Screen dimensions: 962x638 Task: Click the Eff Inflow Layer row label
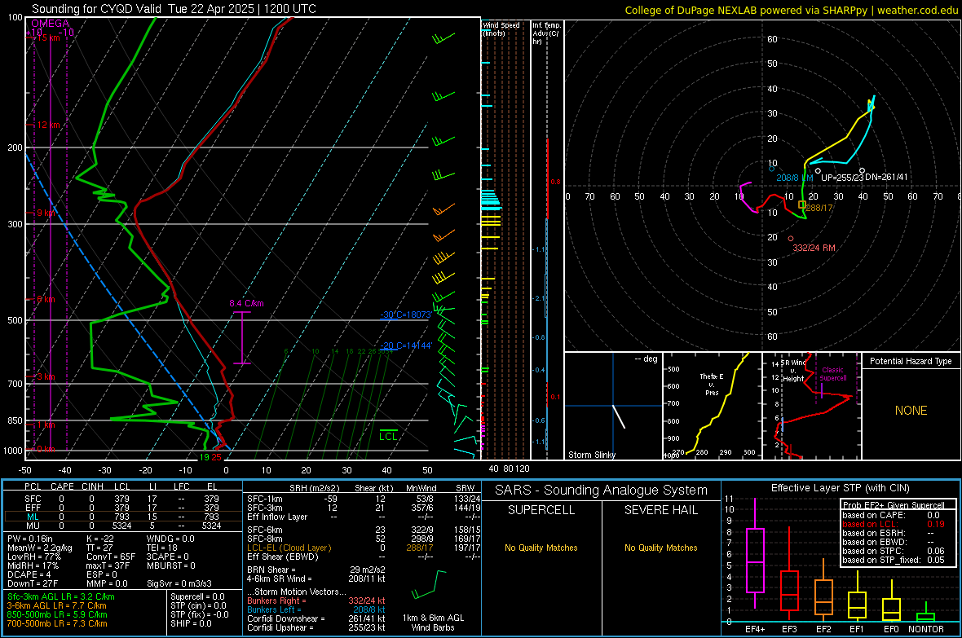[277, 517]
